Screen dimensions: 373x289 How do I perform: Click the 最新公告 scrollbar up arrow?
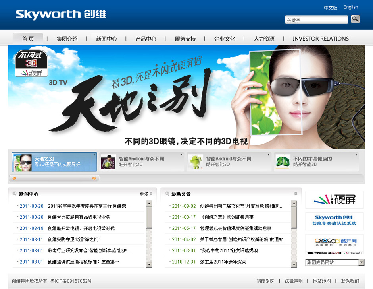(294, 204)
